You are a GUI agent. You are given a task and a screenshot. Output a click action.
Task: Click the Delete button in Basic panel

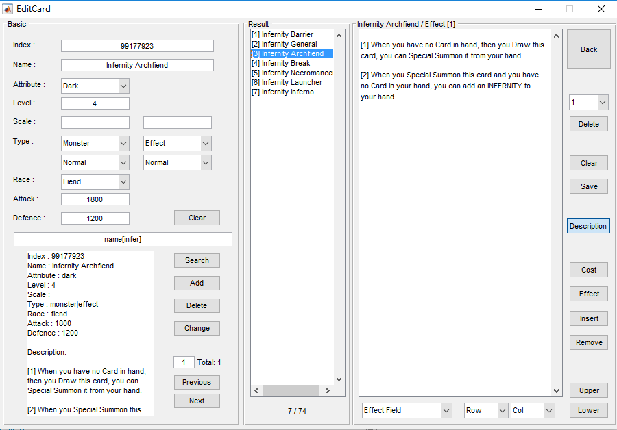[197, 306]
